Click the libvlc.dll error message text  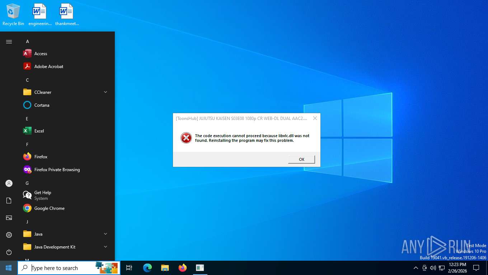(252, 138)
